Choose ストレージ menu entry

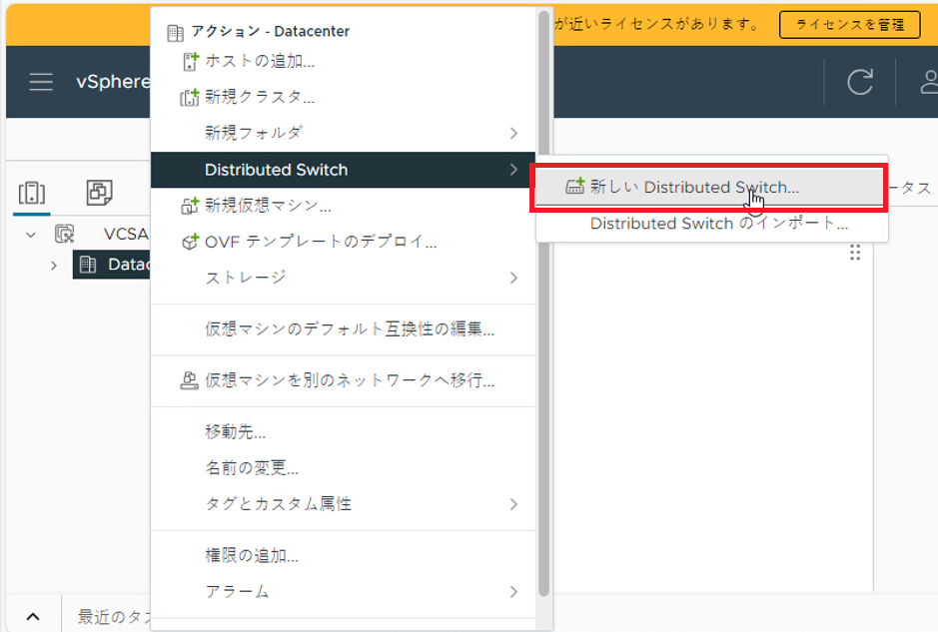tap(343, 278)
